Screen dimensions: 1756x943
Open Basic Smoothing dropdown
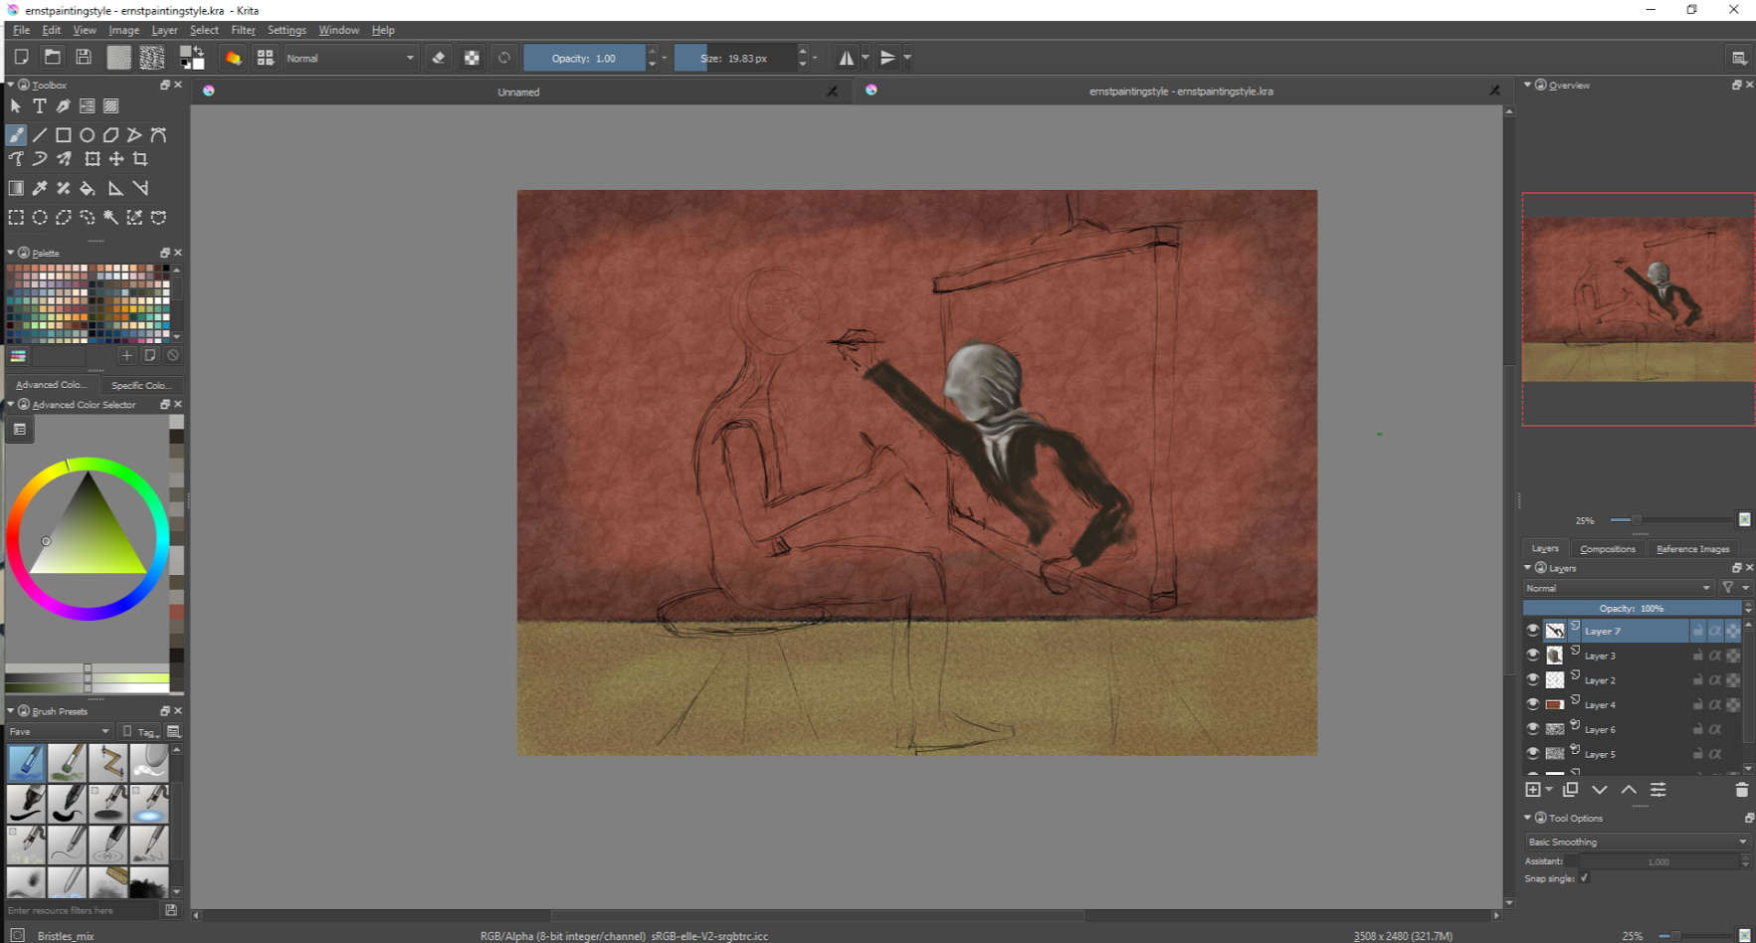point(1637,842)
